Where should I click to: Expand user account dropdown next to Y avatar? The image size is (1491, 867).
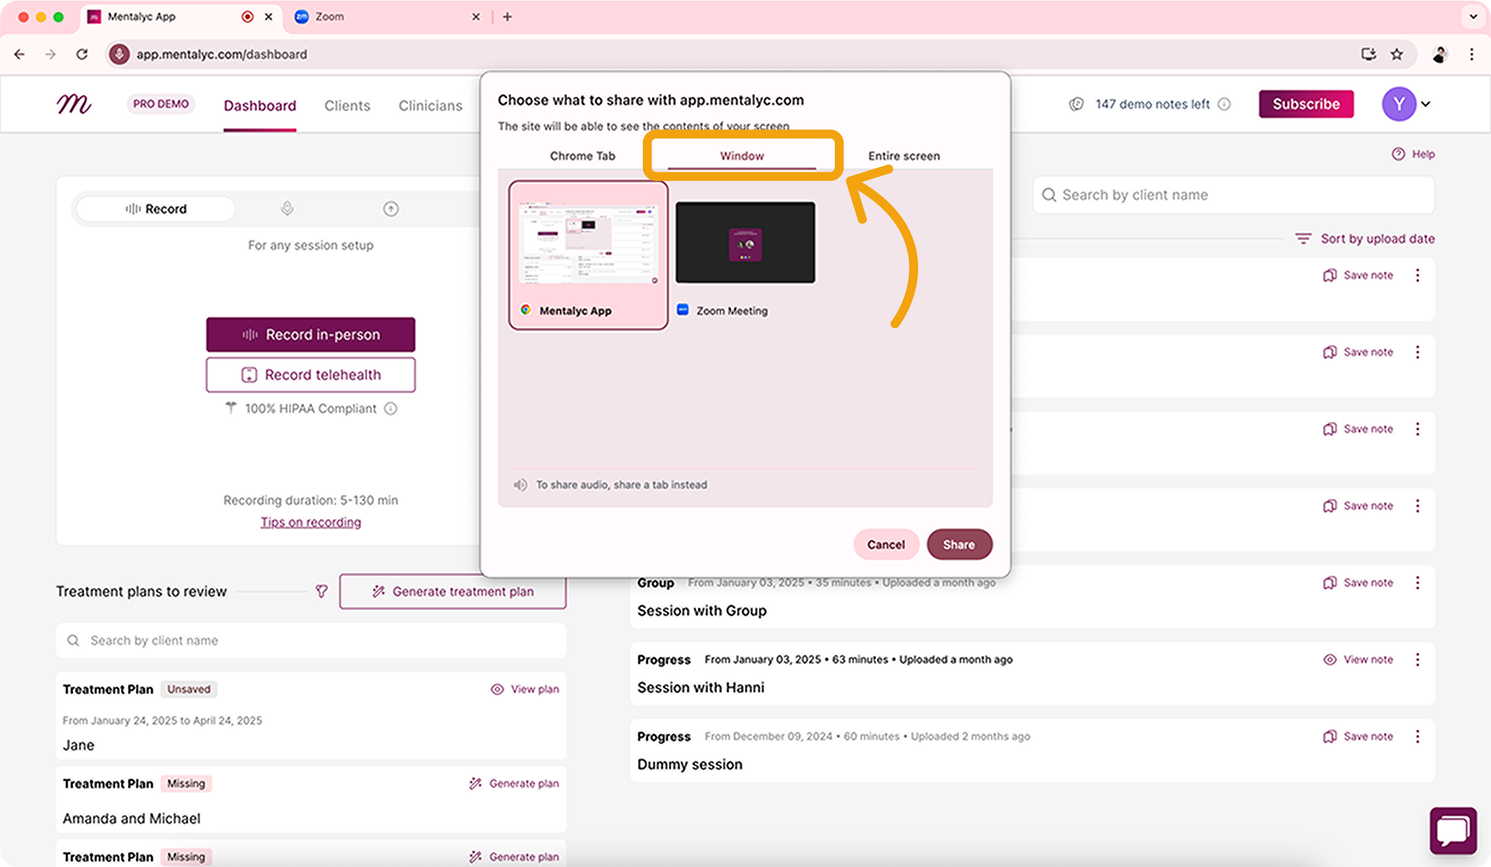[x=1426, y=104]
